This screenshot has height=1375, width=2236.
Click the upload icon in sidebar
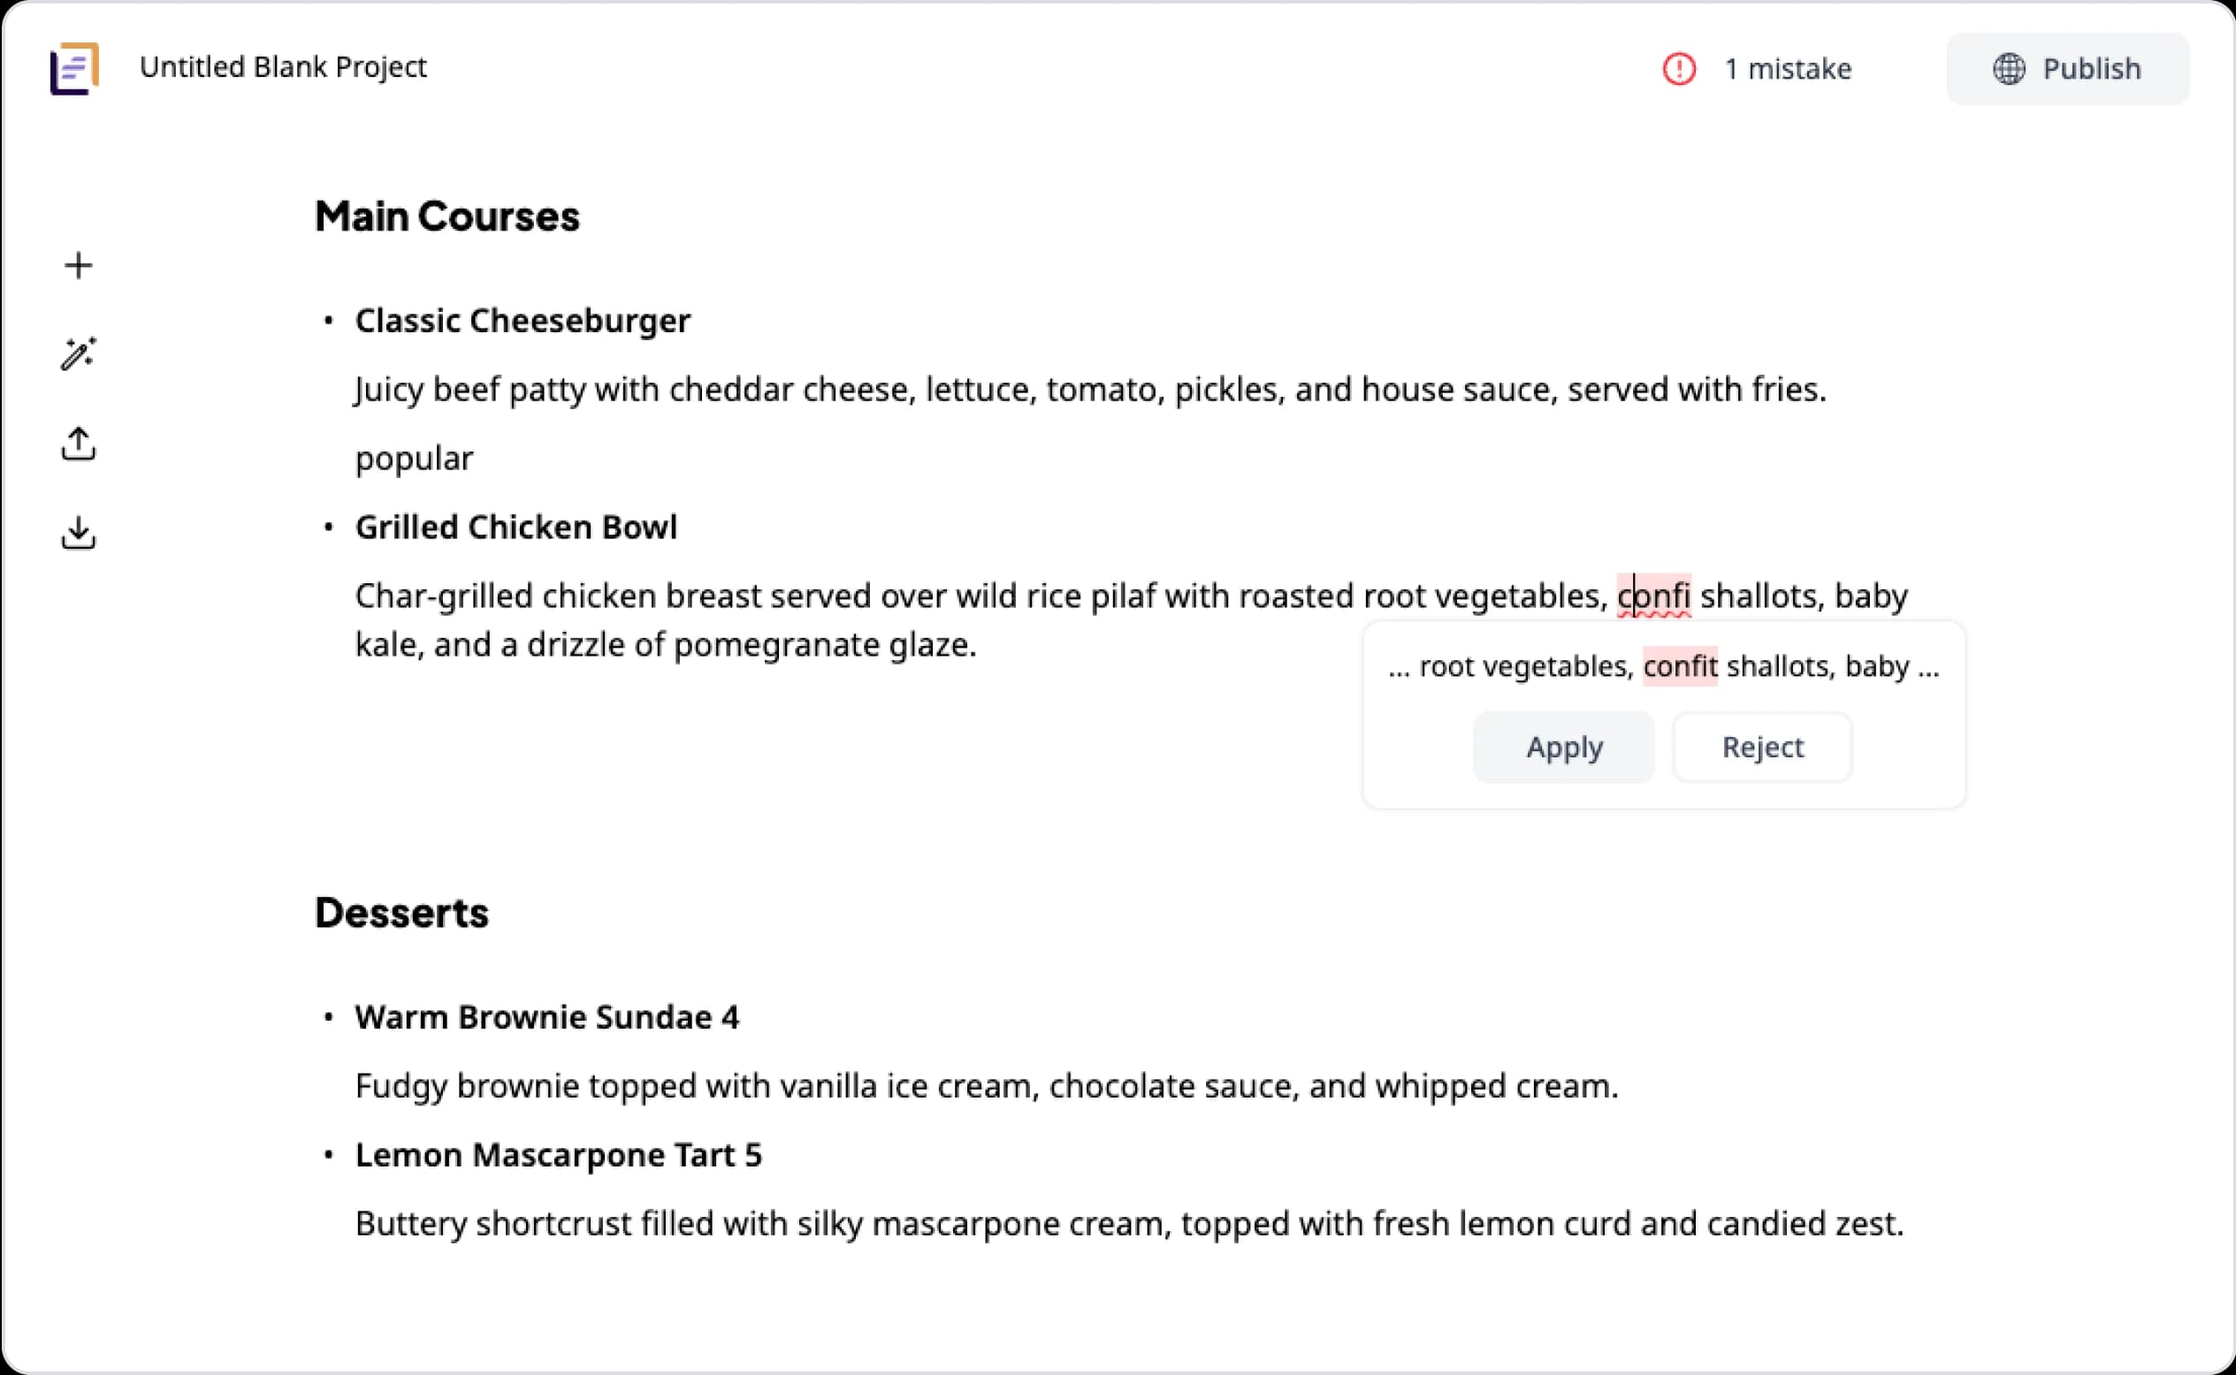click(78, 444)
